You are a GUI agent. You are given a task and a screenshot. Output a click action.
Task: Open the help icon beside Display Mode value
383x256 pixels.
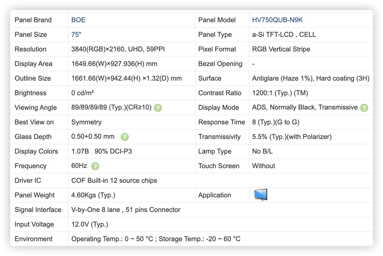click(x=364, y=108)
